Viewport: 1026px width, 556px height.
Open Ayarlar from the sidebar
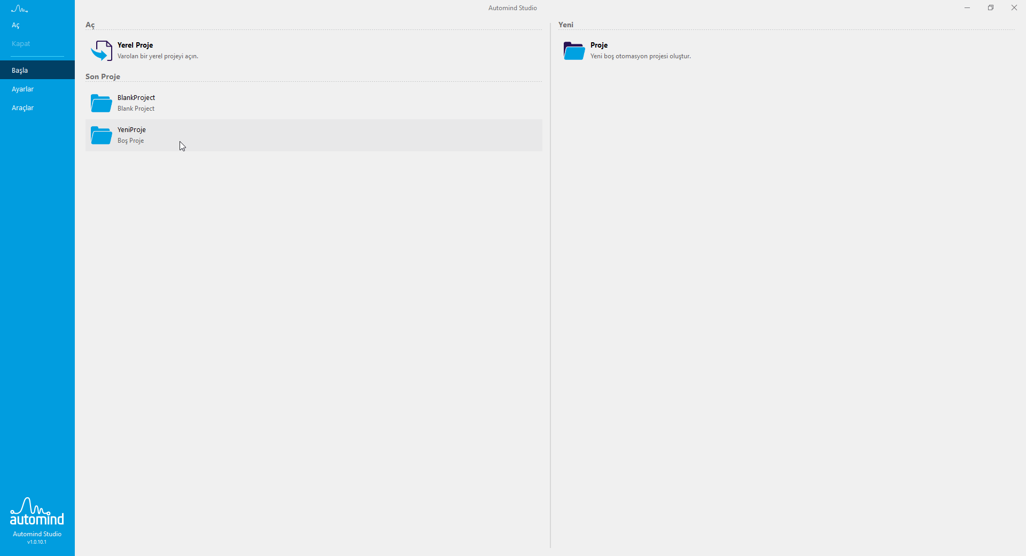(22, 89)
